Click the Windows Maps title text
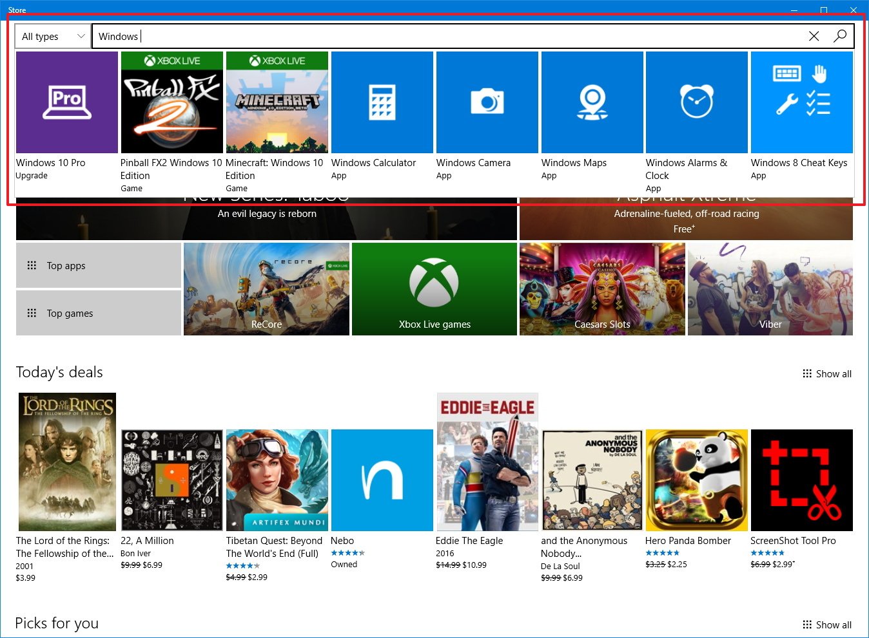 pos(574,163)
